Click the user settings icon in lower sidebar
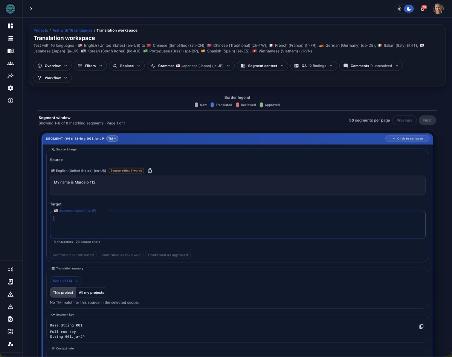The image size is (452, 357). (11, 344)
